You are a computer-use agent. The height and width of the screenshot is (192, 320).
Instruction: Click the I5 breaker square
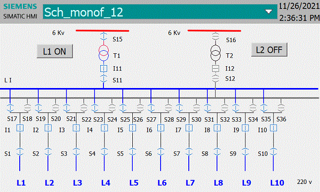[x=132, y=128]
